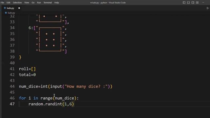The height and width of the screenshot is (118, 210).
Task: Open the Help menu
Action: pos(57,3)
